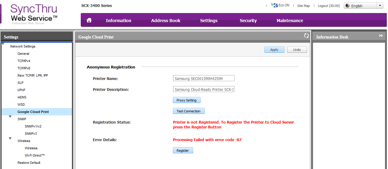Collapse the Wireless tree group
The width and height of the screenshot is (388, 169).
tap(10, 138)
